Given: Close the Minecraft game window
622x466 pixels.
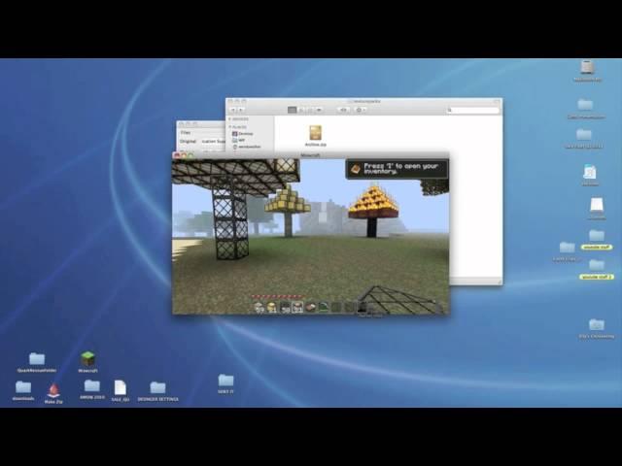Looking at the screenshot, I should point(177,155).
